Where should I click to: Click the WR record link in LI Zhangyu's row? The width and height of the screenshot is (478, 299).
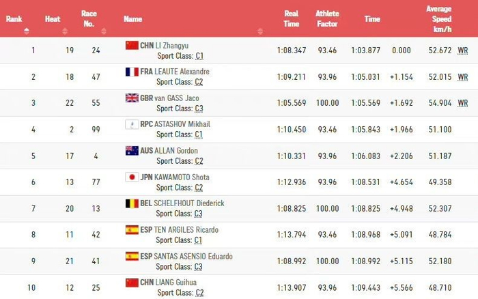click(462, 51)
